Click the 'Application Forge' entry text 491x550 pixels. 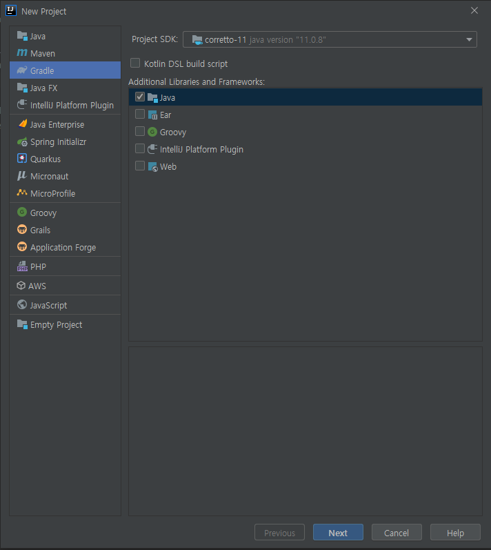[x=63, y=248]
